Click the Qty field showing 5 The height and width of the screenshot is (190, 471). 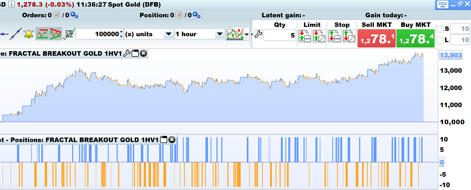pos(280,35)
